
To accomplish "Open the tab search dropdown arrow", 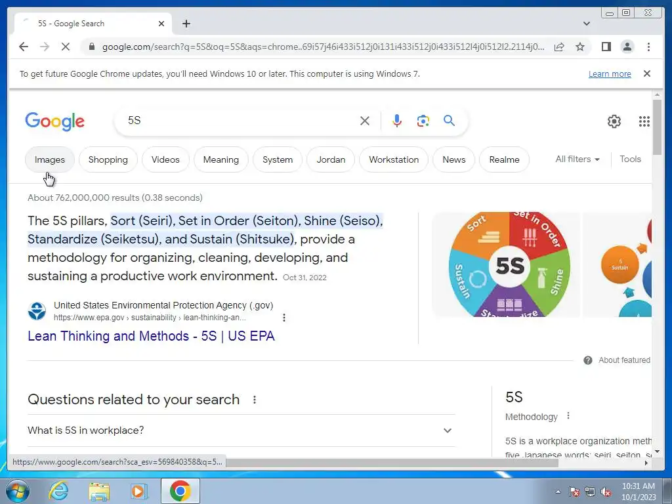I will click(x=586, y=24).
